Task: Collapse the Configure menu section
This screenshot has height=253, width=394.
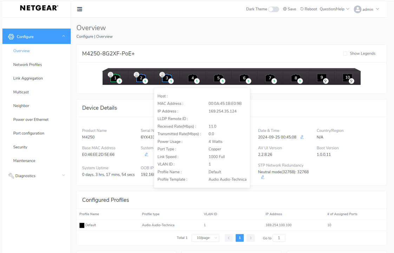Action: pos(64,36)
